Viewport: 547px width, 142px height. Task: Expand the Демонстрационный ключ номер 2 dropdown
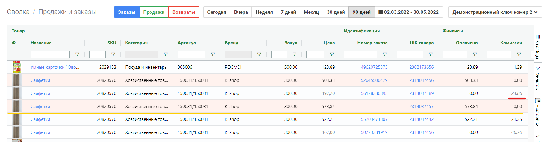[x=495, y=12]
